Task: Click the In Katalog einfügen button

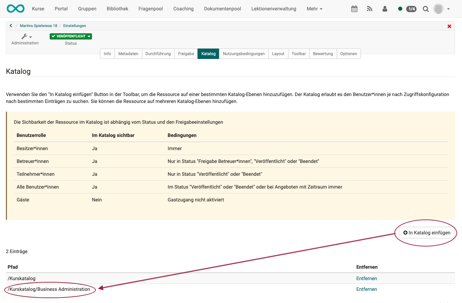Action: pos(427,233)
